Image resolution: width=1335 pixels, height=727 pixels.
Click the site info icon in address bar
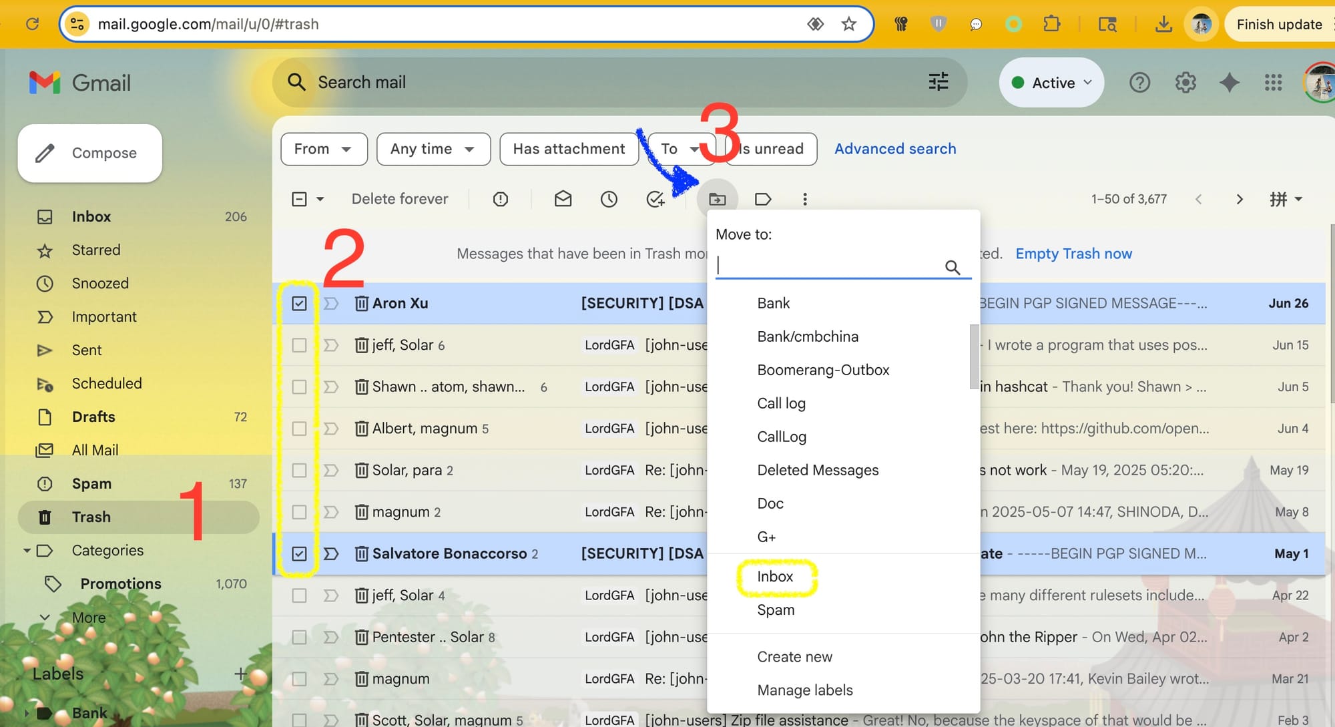(77, 24)
